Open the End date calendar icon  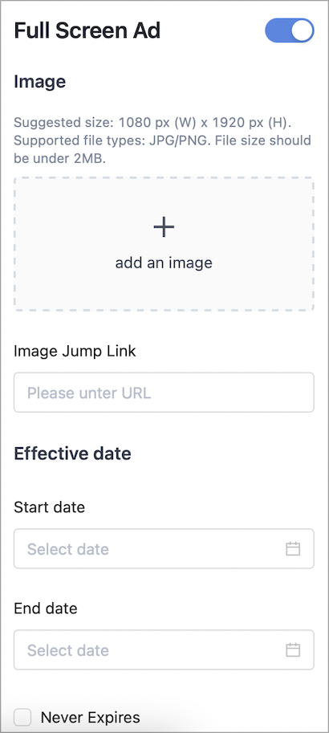click(x=293, y=650)
